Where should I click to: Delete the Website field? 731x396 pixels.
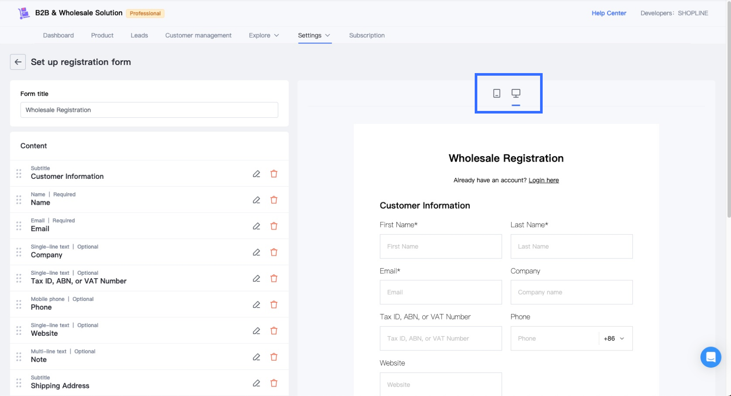[274, 331]
